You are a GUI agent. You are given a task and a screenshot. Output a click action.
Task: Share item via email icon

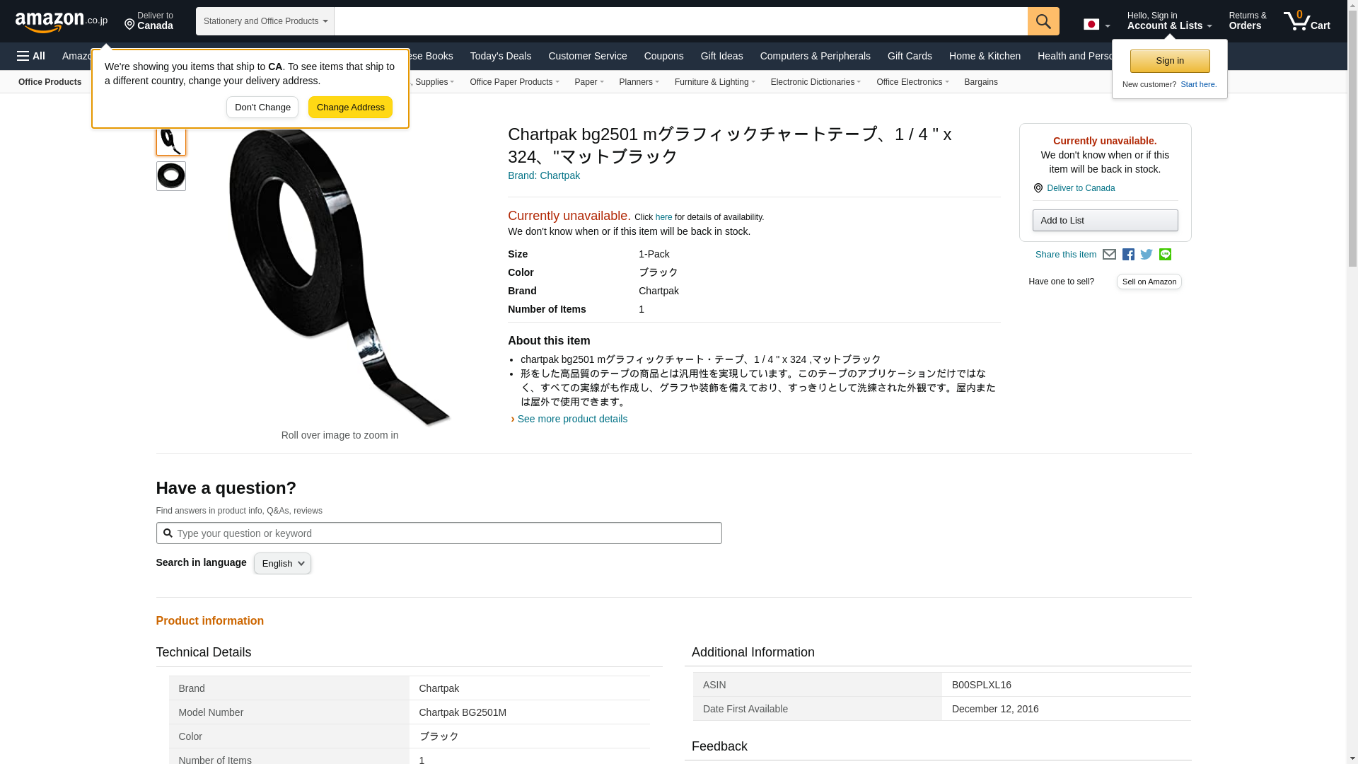[1109, 255]
